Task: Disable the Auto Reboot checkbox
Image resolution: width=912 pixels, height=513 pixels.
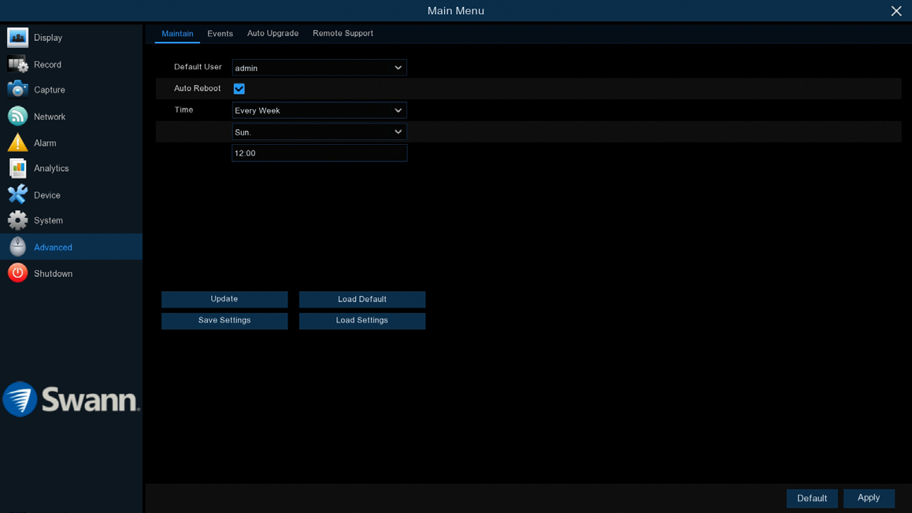Action: (239, 89)
